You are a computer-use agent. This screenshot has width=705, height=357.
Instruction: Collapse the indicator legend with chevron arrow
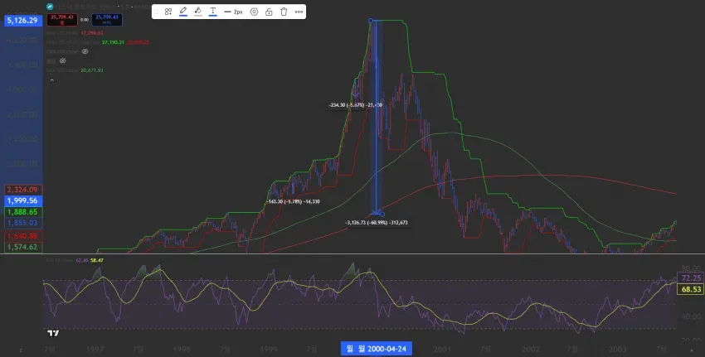tap(52, 80)
